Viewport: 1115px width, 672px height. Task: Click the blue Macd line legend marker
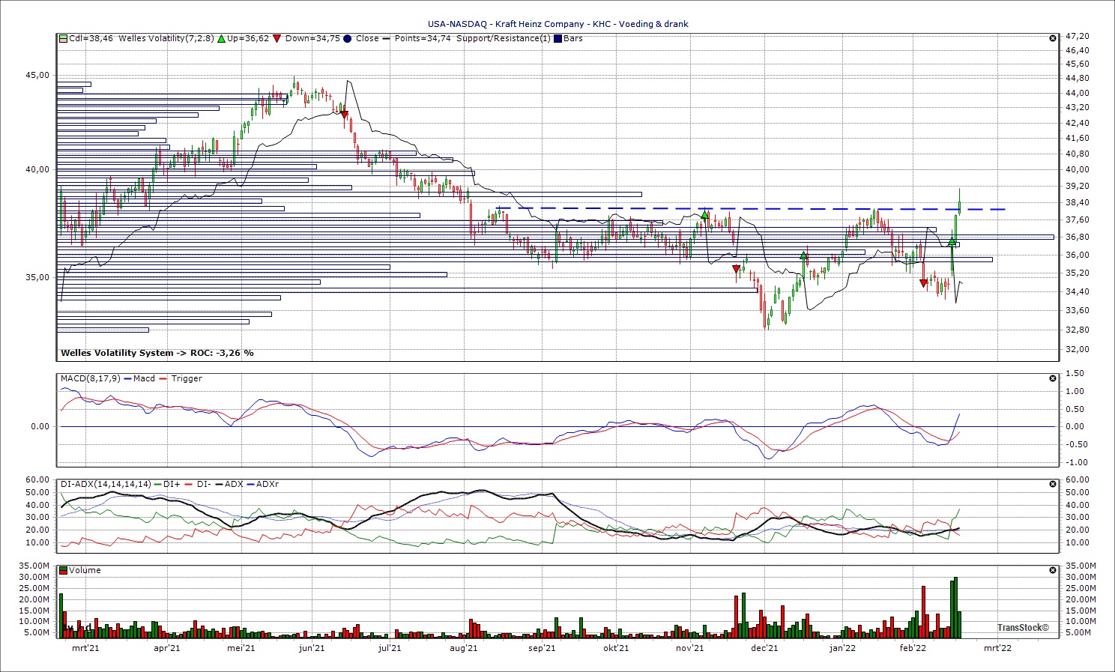pos(128,378)
